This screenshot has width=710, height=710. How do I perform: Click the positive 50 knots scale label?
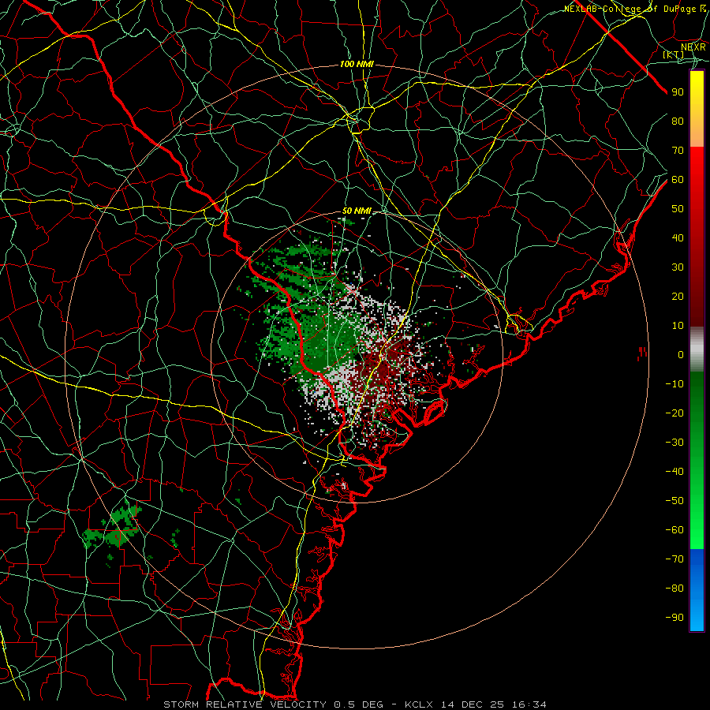pos(678,209)
